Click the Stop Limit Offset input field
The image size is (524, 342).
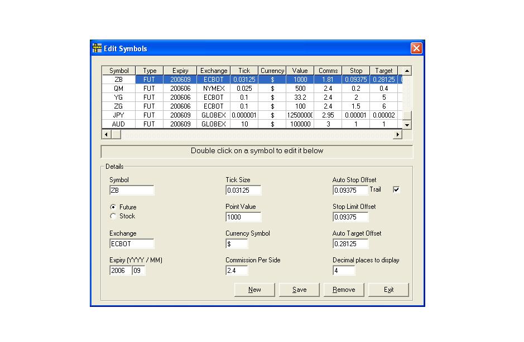(x=350, y=217)
